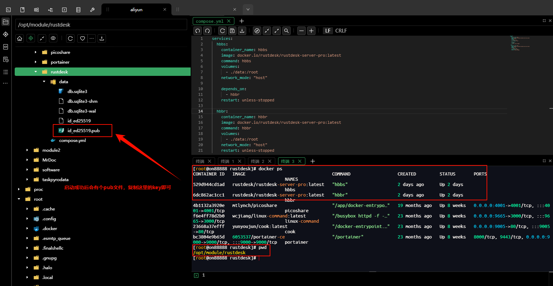The height and width of the screenshot is (286, 553).
Task: Click the more options ellipsis in left sidebar
Action: coord(6,83)
